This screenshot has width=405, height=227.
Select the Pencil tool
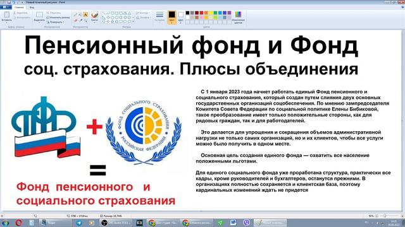[75, 15]
